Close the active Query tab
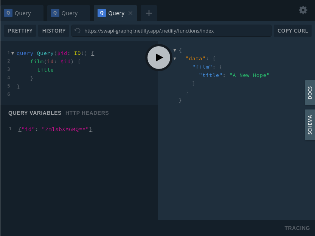 pyautogui.click(x=130, y=13)
